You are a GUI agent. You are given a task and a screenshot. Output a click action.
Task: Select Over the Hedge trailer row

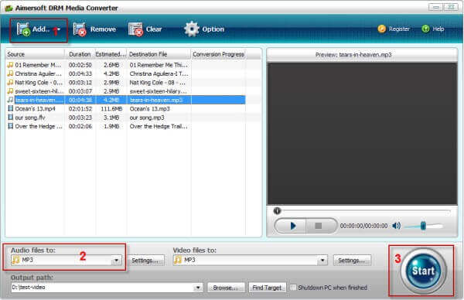pyautogui.click(x=126, y=126)
